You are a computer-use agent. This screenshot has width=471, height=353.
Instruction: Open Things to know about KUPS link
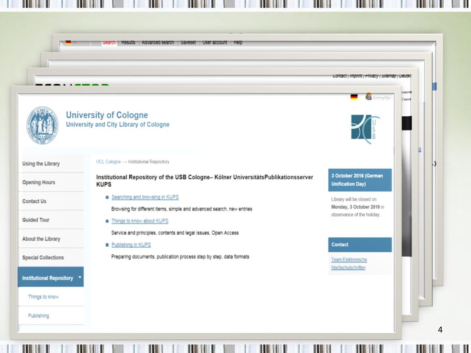pyautogui.click(x=140, y=221)
